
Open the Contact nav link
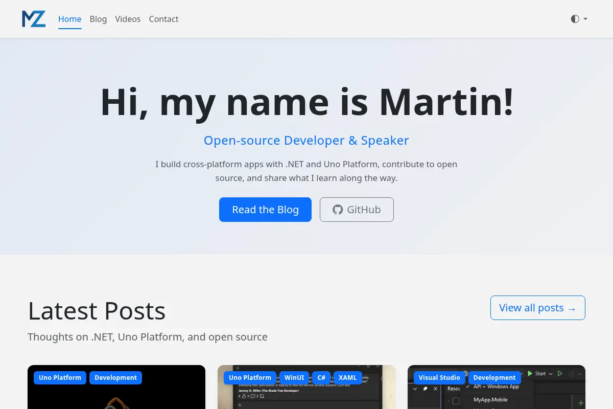(x=163, y=19)
